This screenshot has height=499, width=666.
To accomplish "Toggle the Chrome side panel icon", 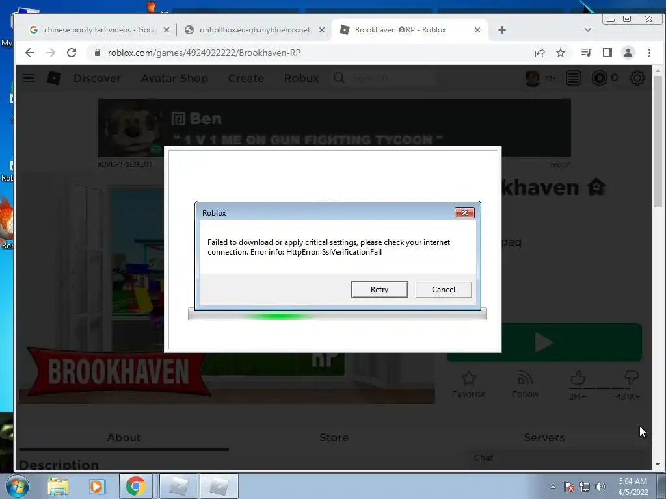I will click(x=607, y=53).
